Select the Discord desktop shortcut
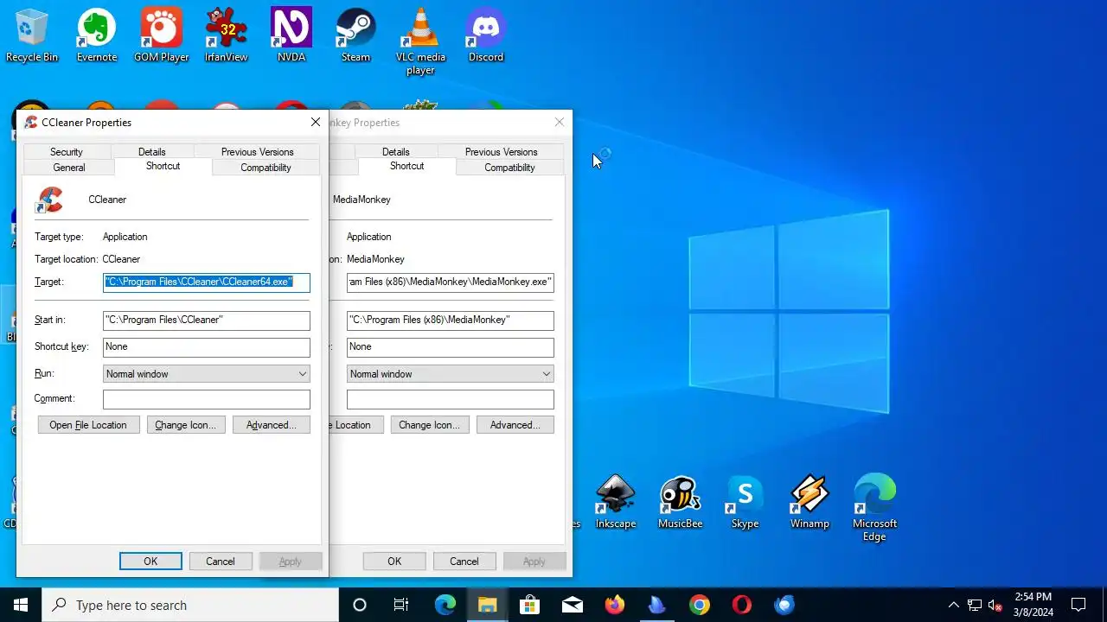Image resolution: width=1107 pixels, height=622 pixels. (486, 35)
